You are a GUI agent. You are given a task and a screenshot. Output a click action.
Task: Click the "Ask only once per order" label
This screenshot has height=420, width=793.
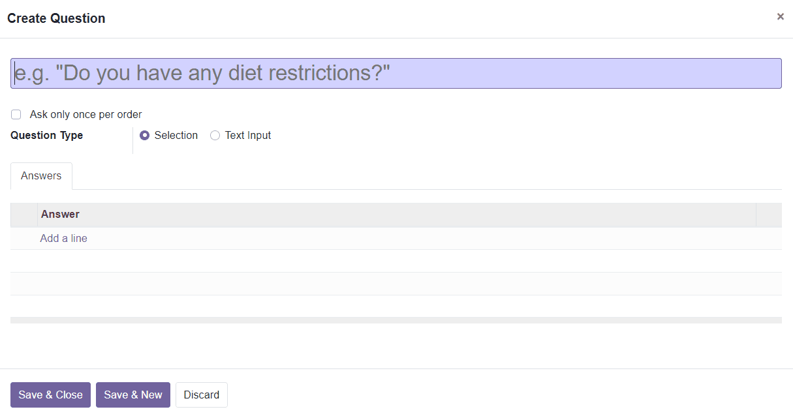pos(86,115)
